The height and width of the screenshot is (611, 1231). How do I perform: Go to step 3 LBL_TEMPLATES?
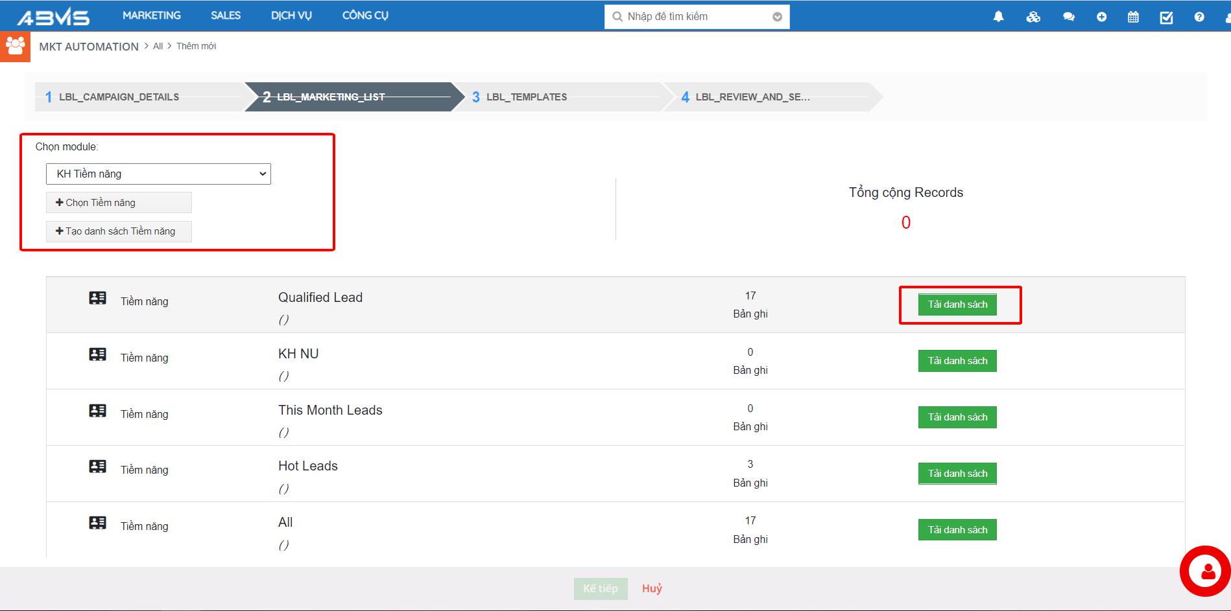[526, 97]
